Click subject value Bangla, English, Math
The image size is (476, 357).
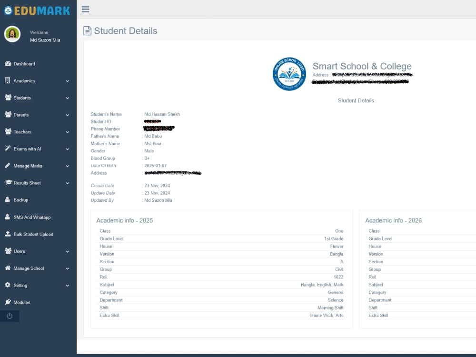[x=322, y=285]
